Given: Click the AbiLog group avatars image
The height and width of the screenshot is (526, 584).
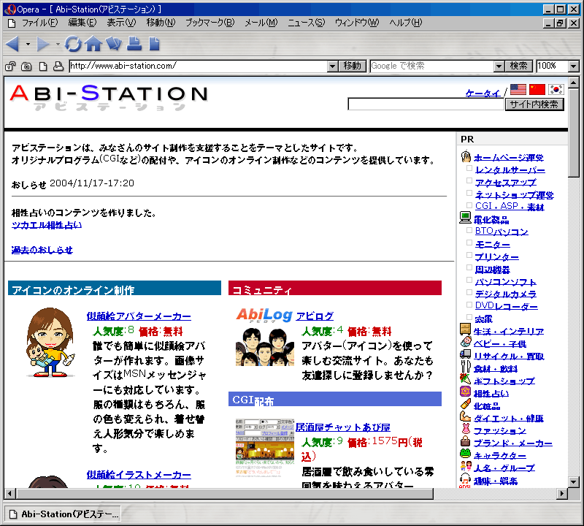Looking at the screenshot, I should tap(265, 347).
